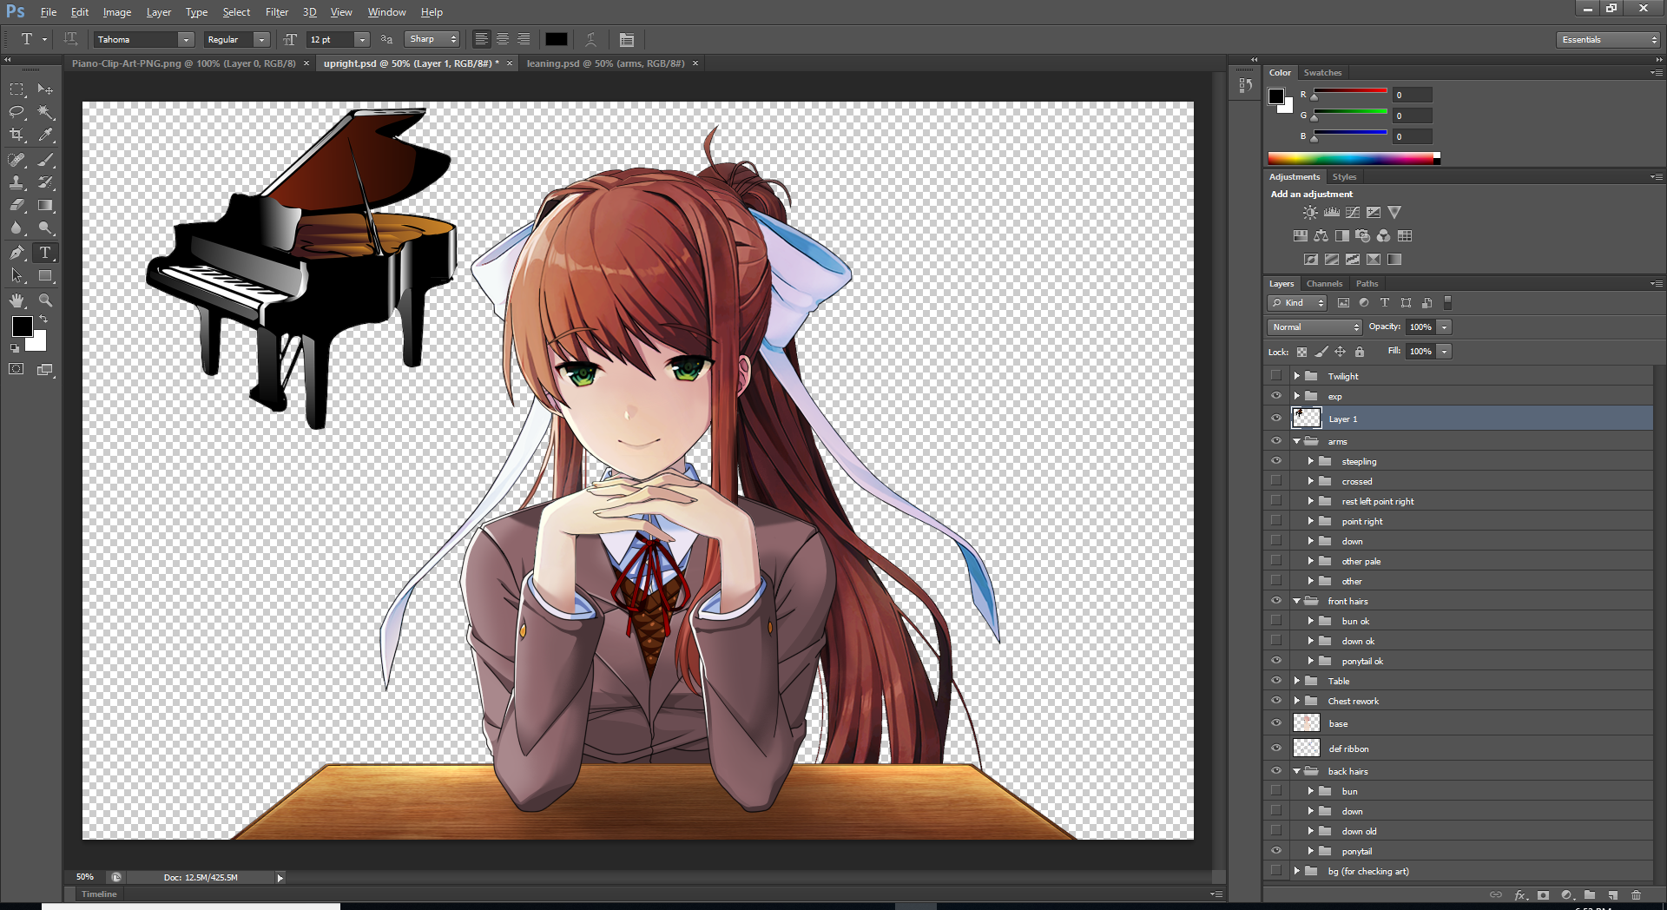1667x910 pixels.
Task: Switch to the Paths tab
Action: 1367,284
